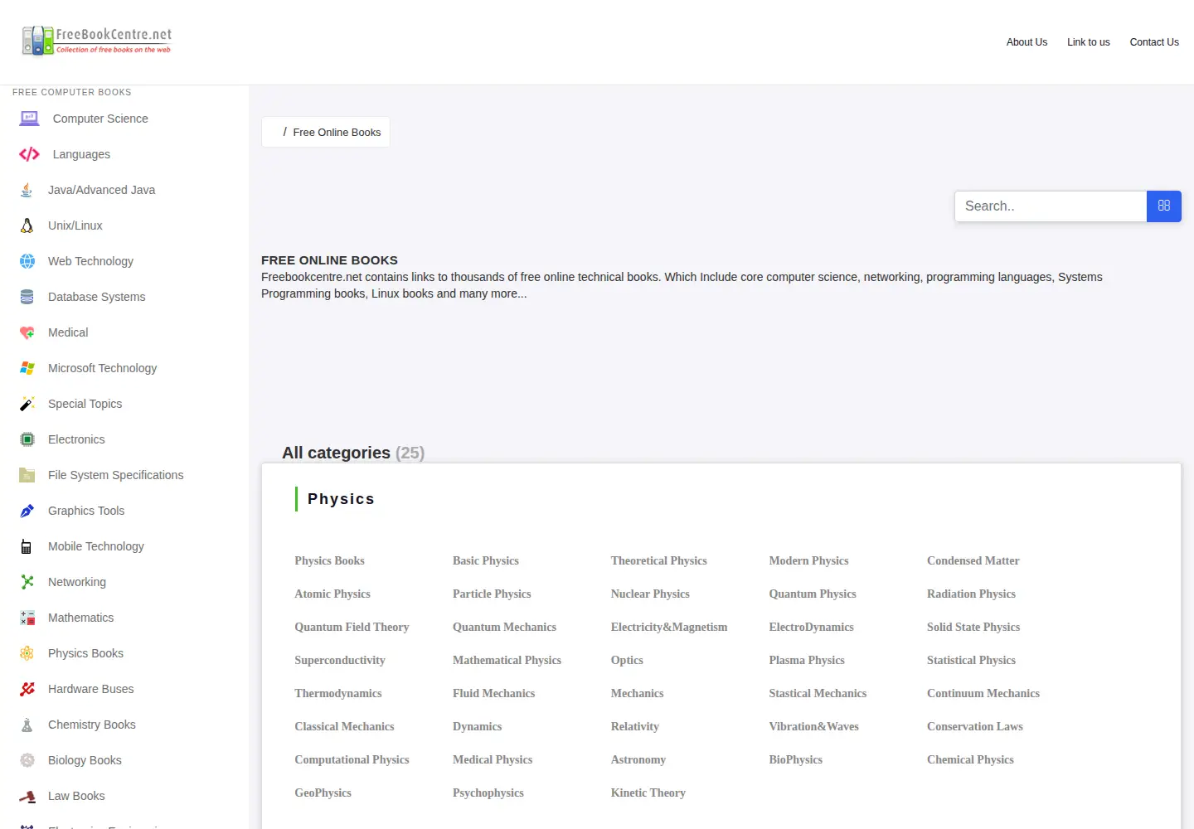Open the Conservation Laws link

[975, 726]
